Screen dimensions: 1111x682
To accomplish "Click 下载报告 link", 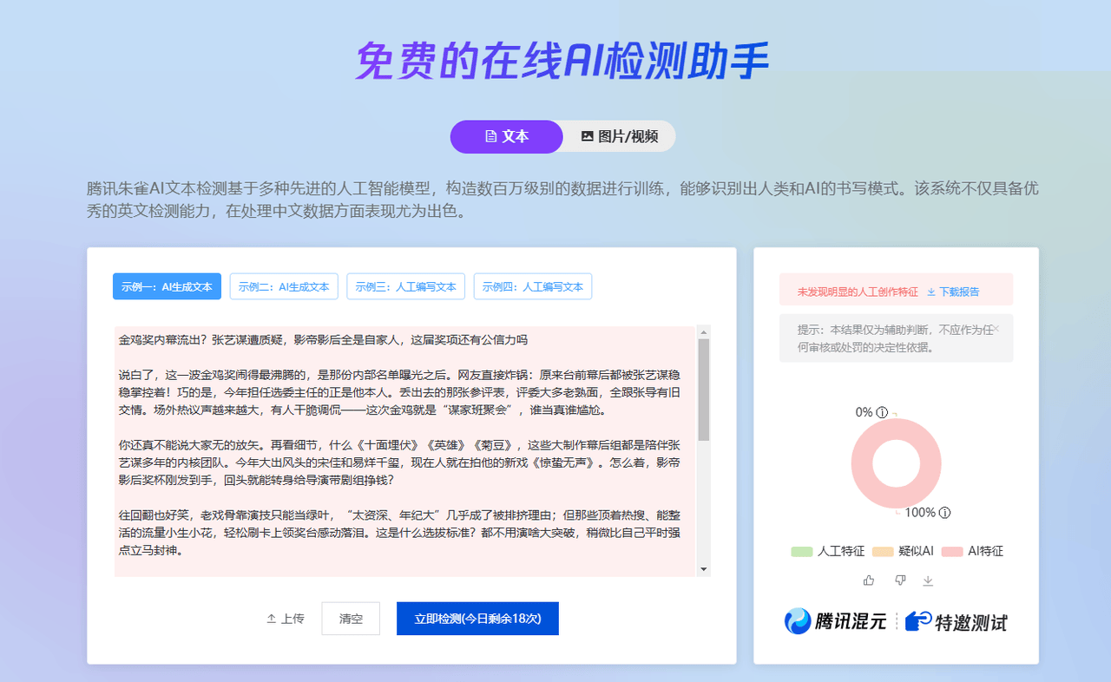I will click(953, 292).
